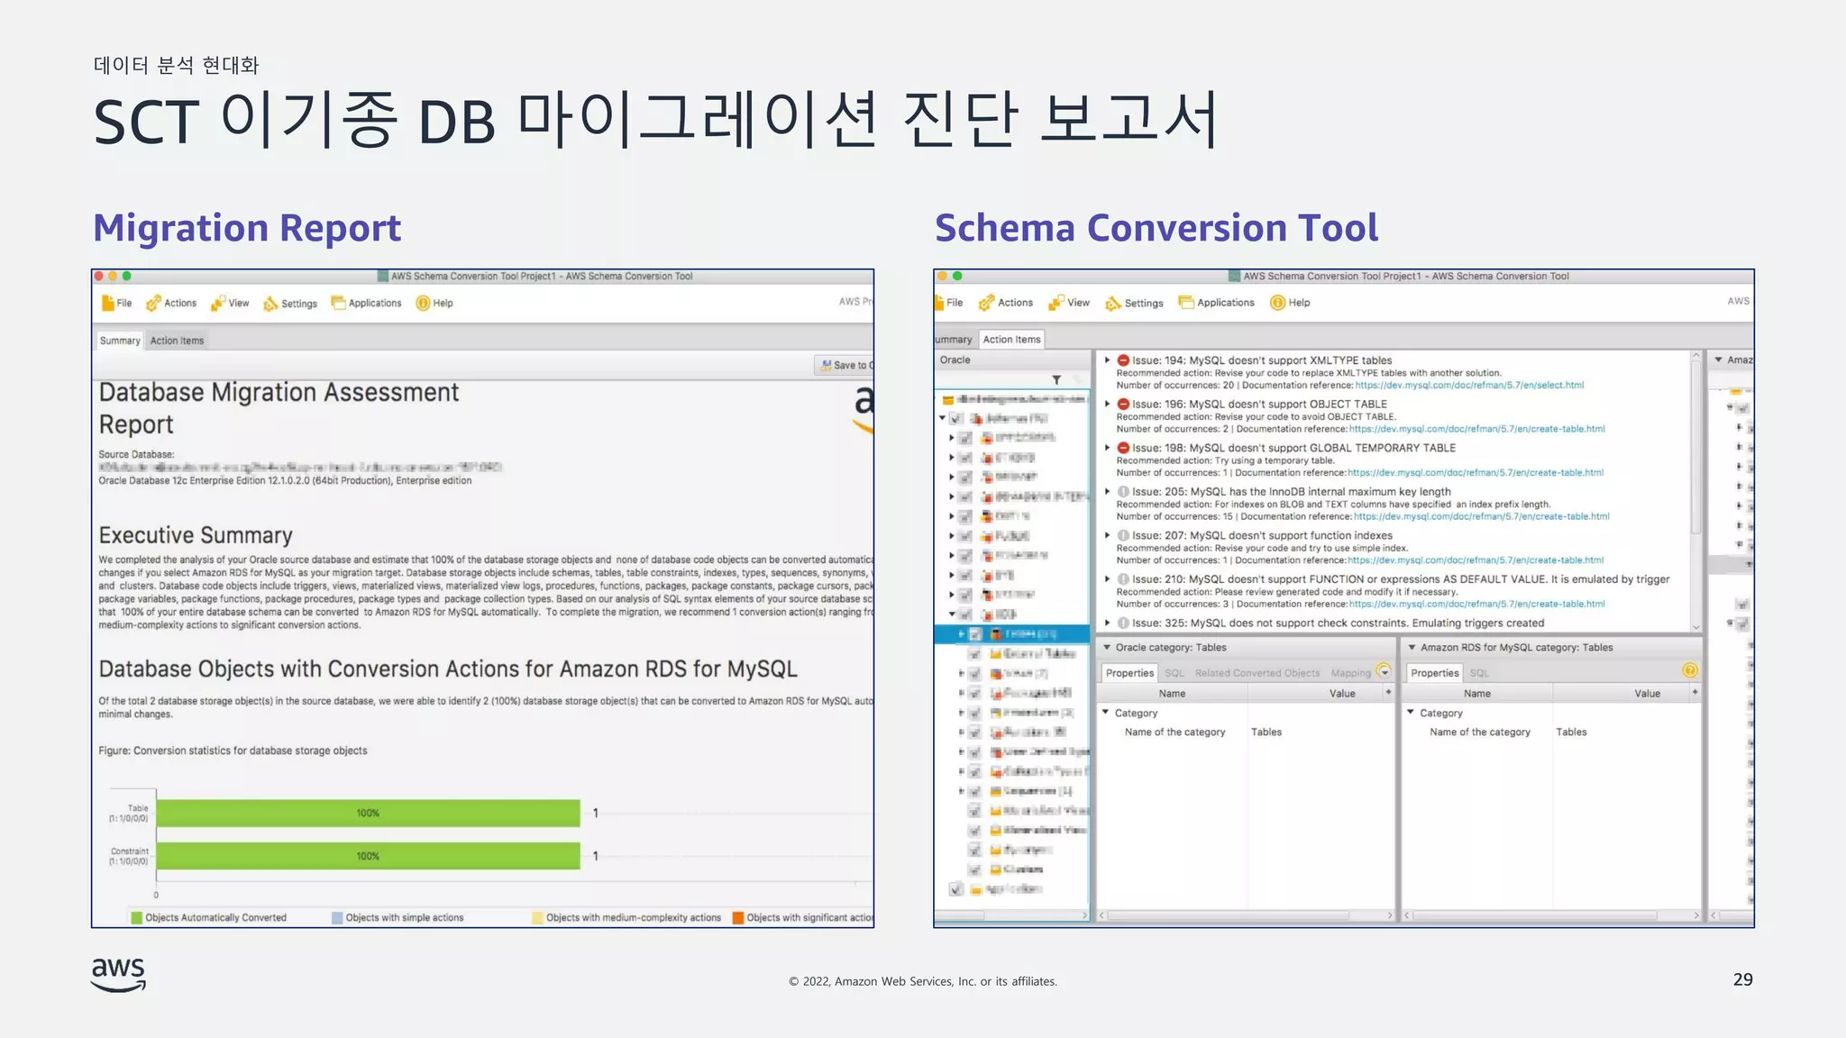Click the grey warning icon for Issue 325
Screen dimensions: 1846x1038
pos(1123,623)
